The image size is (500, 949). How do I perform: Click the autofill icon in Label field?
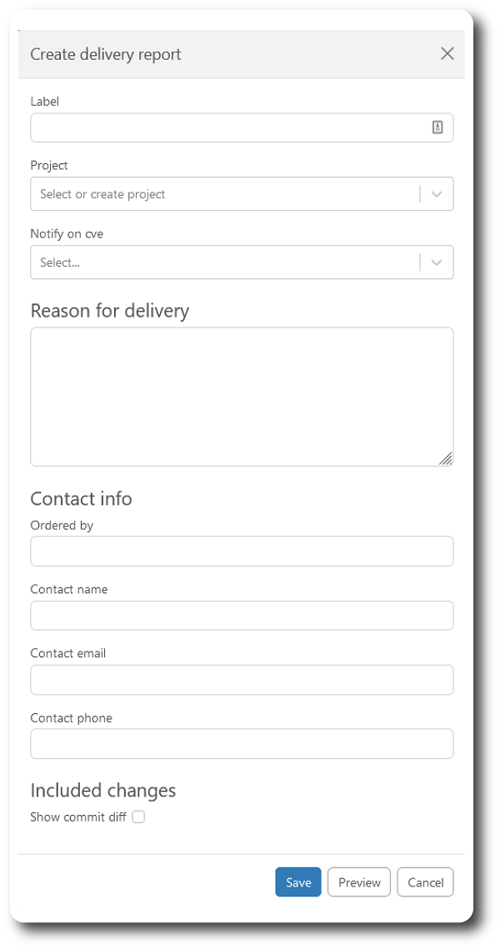point(437,127)
